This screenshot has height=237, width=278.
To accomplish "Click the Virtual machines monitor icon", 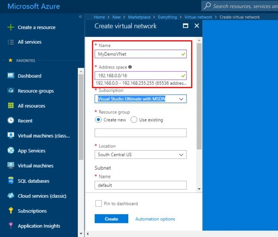I will (11, 165).
